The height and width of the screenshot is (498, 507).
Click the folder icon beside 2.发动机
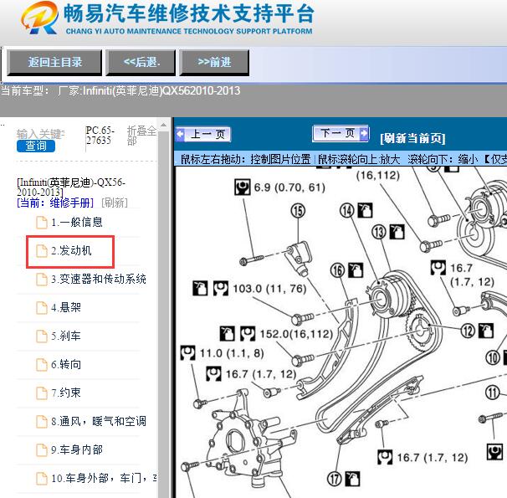click(42, 251)
